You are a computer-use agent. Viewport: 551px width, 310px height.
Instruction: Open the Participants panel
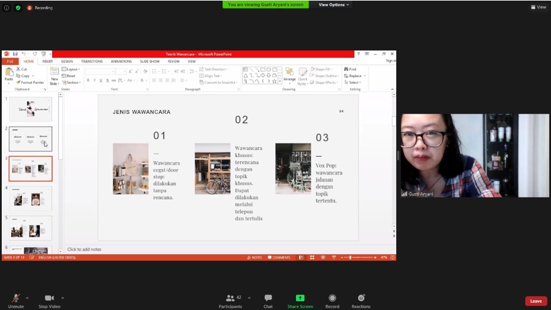coord(230,300)
